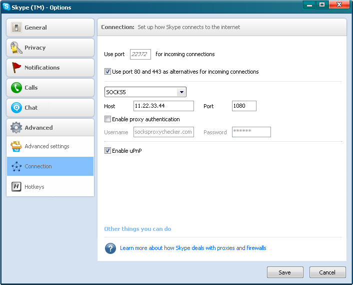Enable proxy authentication checkbox

point(107,119)
